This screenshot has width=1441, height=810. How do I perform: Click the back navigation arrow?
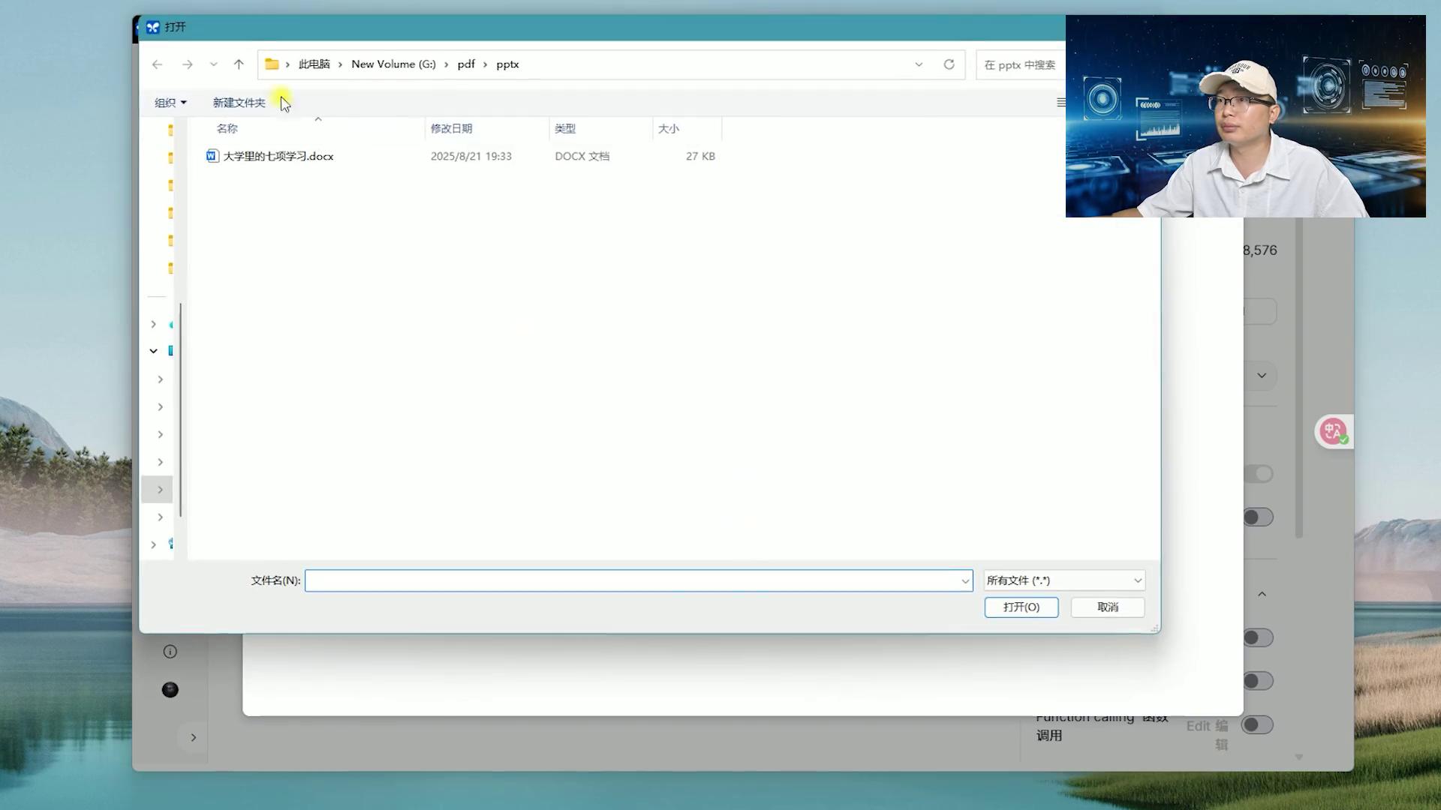click(157, 64)
